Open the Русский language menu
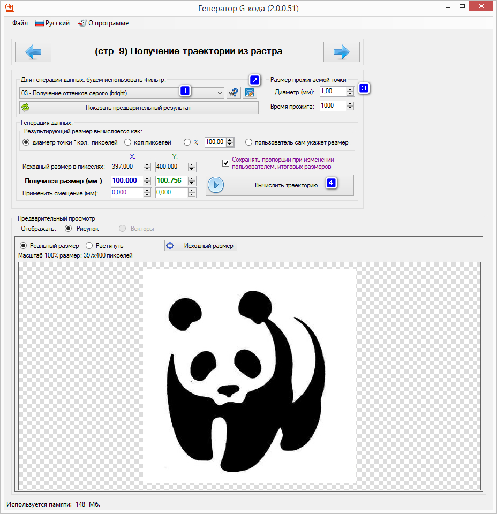 tap(52, 23)
